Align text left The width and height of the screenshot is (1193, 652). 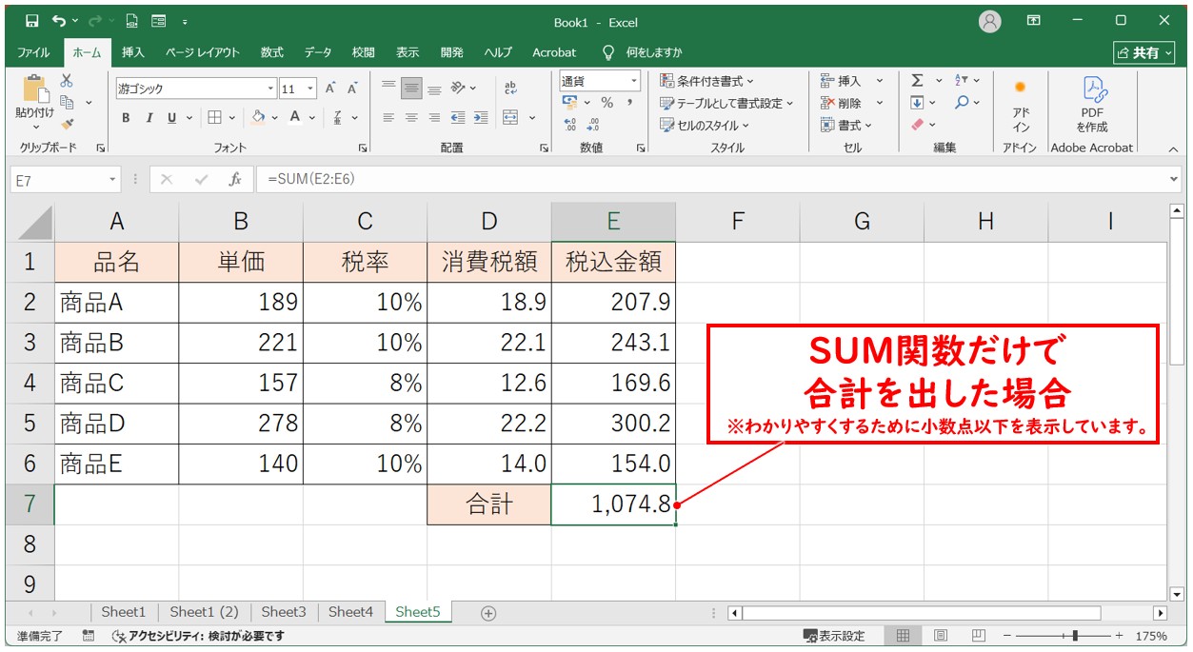click(x=388, y=118)
